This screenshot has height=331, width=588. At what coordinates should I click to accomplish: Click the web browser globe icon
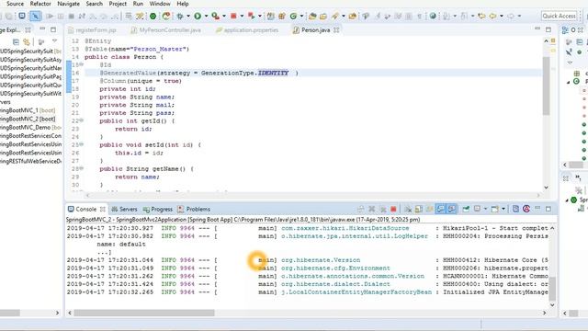433,17
